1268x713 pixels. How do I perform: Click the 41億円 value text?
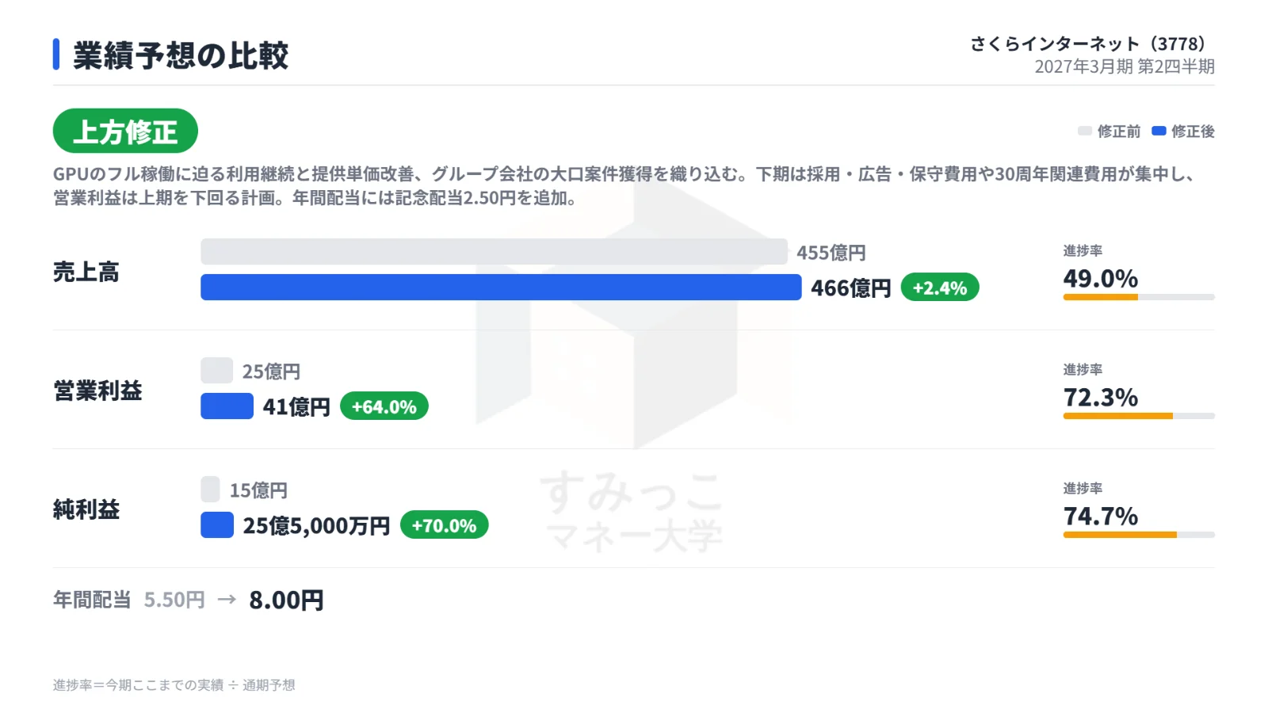[296, 406]
